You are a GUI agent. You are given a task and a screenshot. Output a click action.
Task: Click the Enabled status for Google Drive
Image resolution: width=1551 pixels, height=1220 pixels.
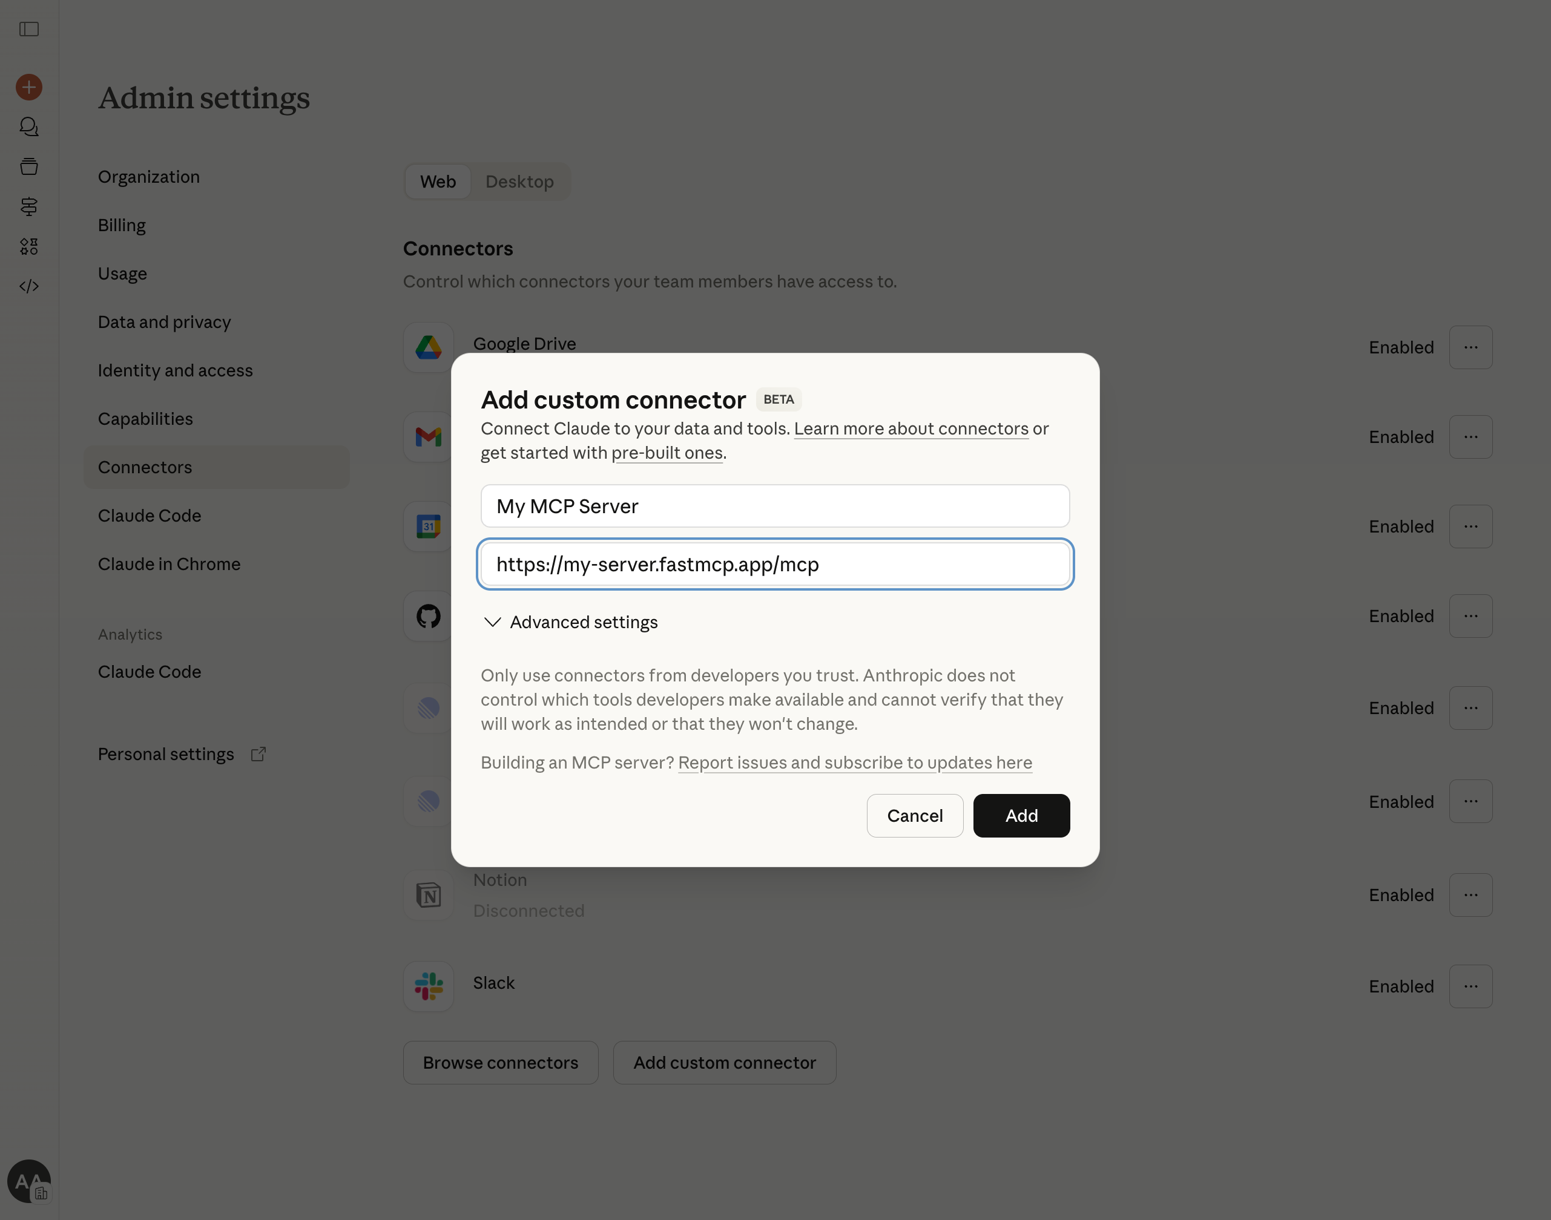click(1401, 348)
